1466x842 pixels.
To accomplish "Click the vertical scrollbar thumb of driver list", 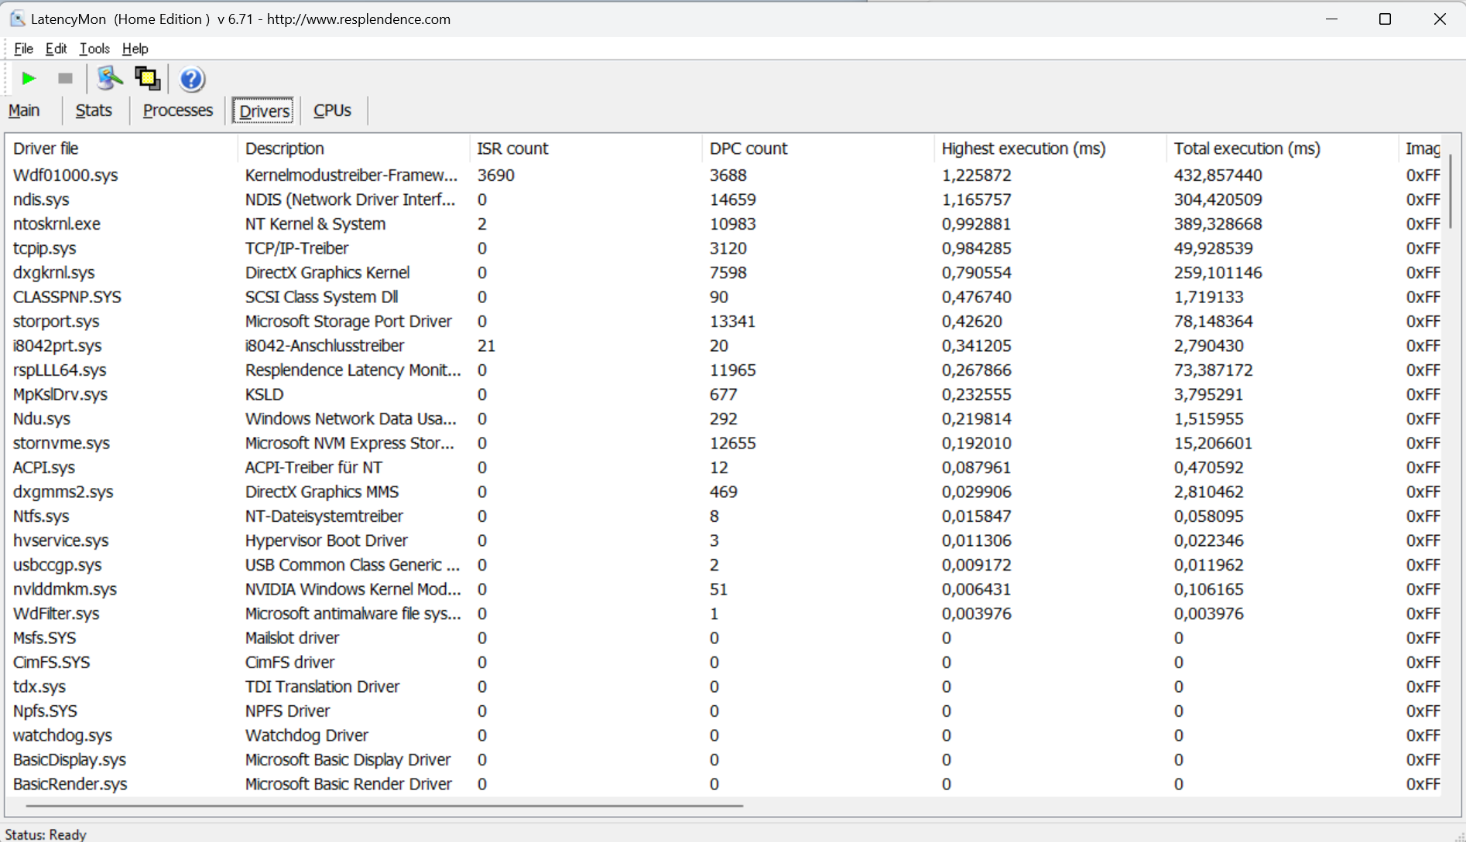I will click(x=1451, y=190).
